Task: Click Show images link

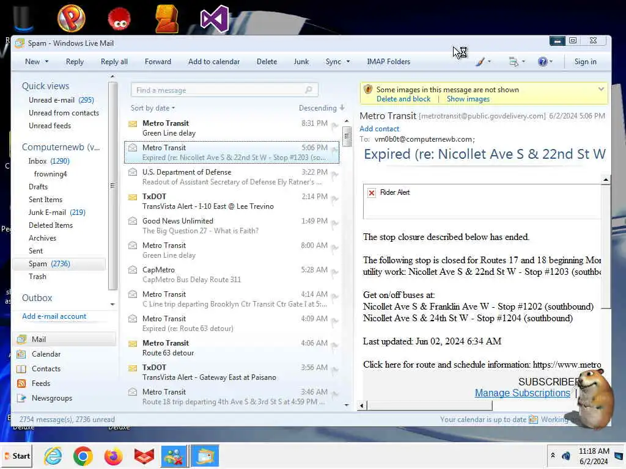Action: pyautogui.click(x=468, y=99)
